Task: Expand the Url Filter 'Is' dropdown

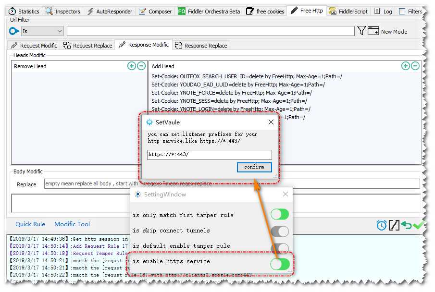Action: (x=42, y=31)
